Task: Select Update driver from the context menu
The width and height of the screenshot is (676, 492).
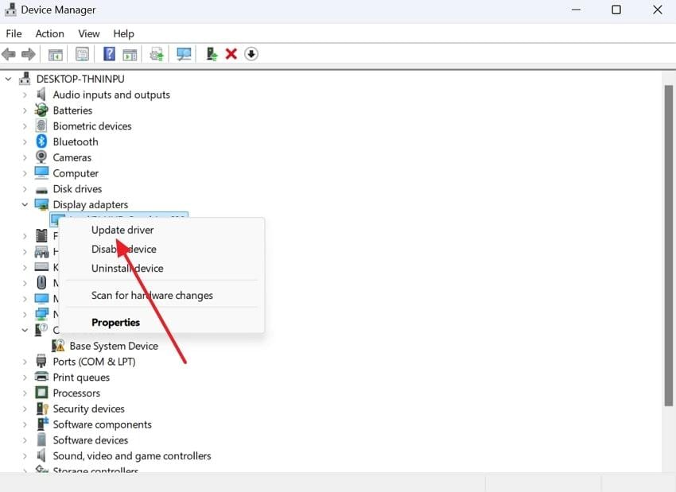Action: tap(122, 230)
